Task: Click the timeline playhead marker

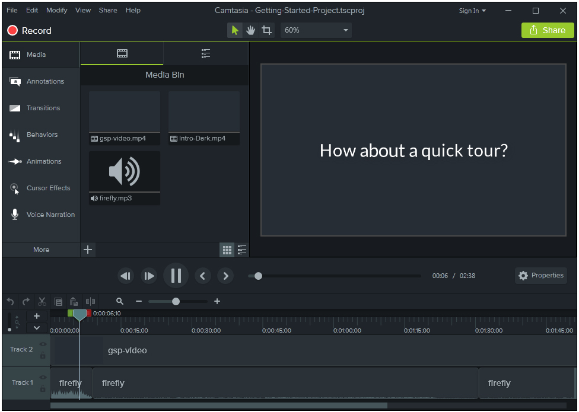Action: click(x=79, y=315)
